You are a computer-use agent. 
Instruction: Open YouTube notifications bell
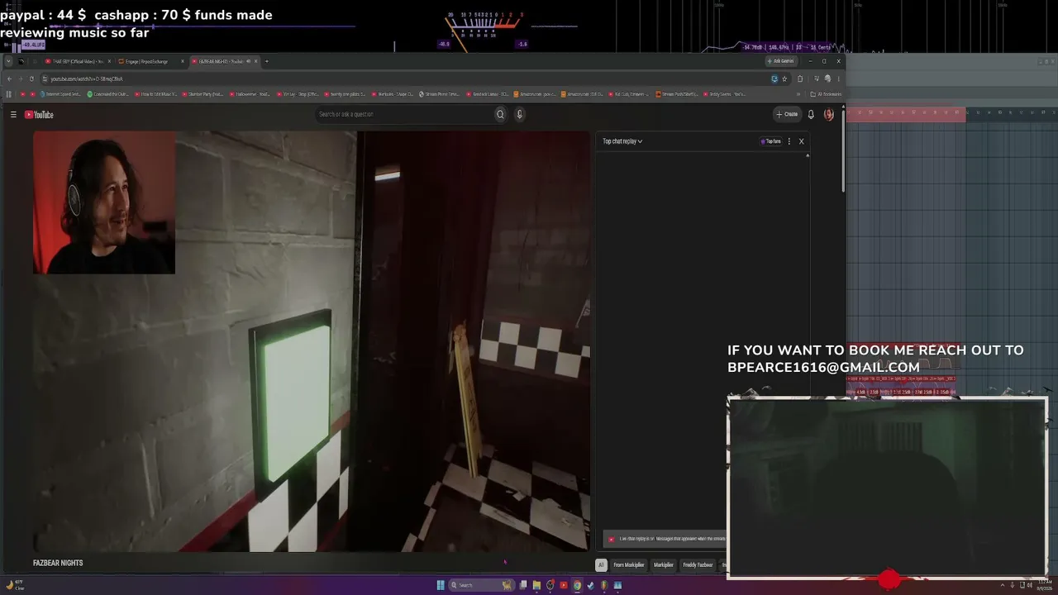coord(811,114)
